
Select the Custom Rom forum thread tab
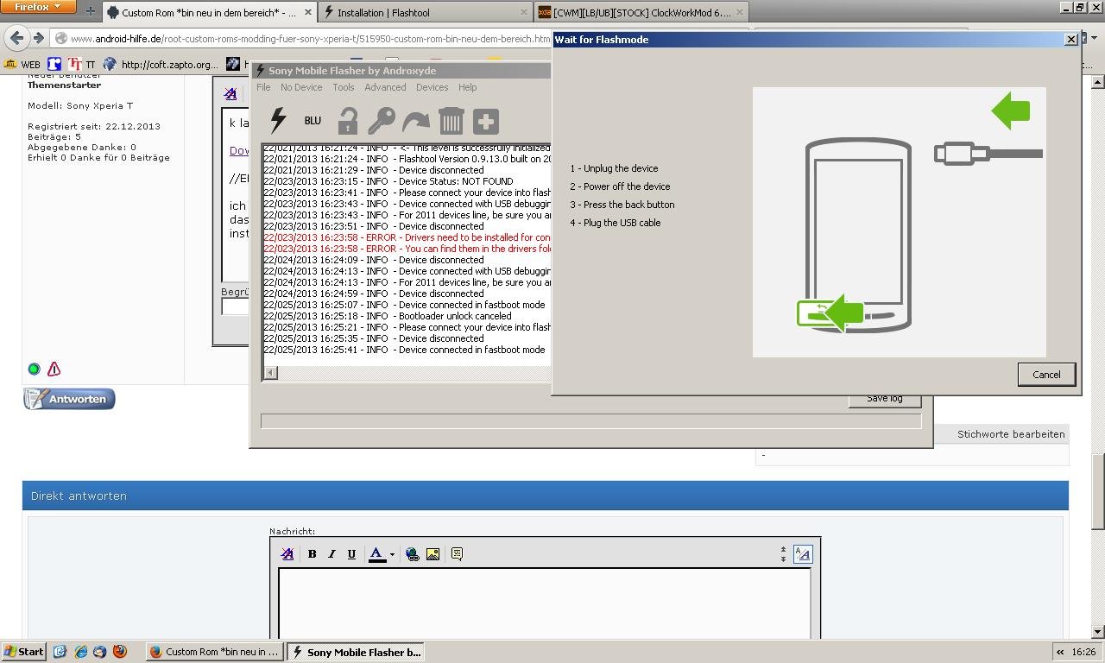click(210, 13)
